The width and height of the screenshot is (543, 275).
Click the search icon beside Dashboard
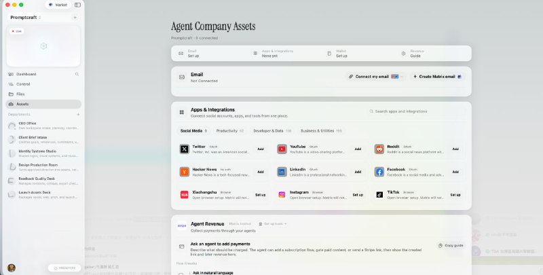click(77, 74)
